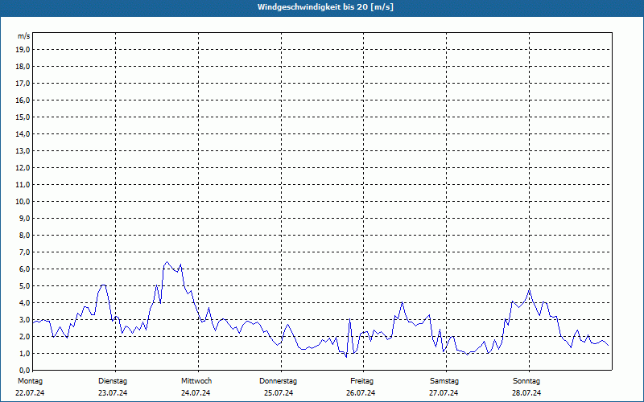Click the chart title 'Windgeschwindigkeit bis 20 [m/s]'
Screen dimensions: 644x402
(x=325, y=7)
